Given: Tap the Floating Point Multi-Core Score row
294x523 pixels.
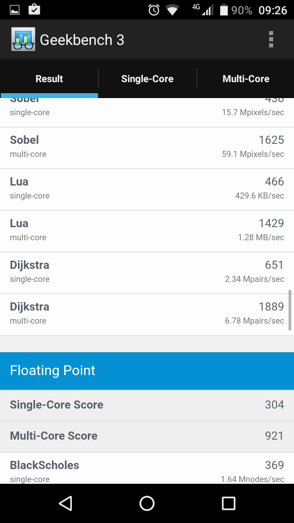Looking at the screenshot, I should pos(147,436).
